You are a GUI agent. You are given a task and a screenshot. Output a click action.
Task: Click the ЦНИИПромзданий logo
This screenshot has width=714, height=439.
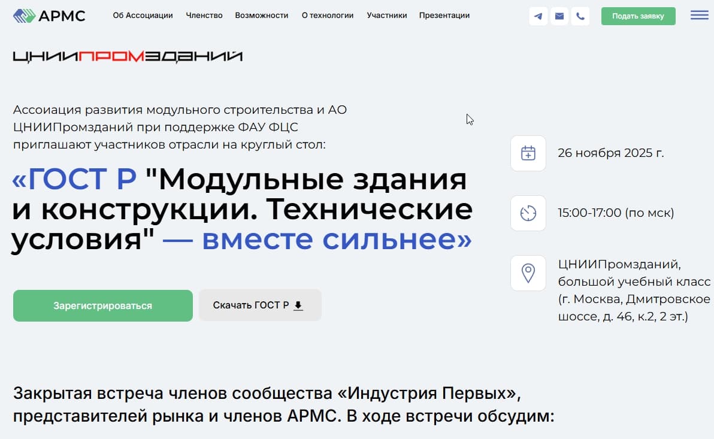click(x=128, y=56)
